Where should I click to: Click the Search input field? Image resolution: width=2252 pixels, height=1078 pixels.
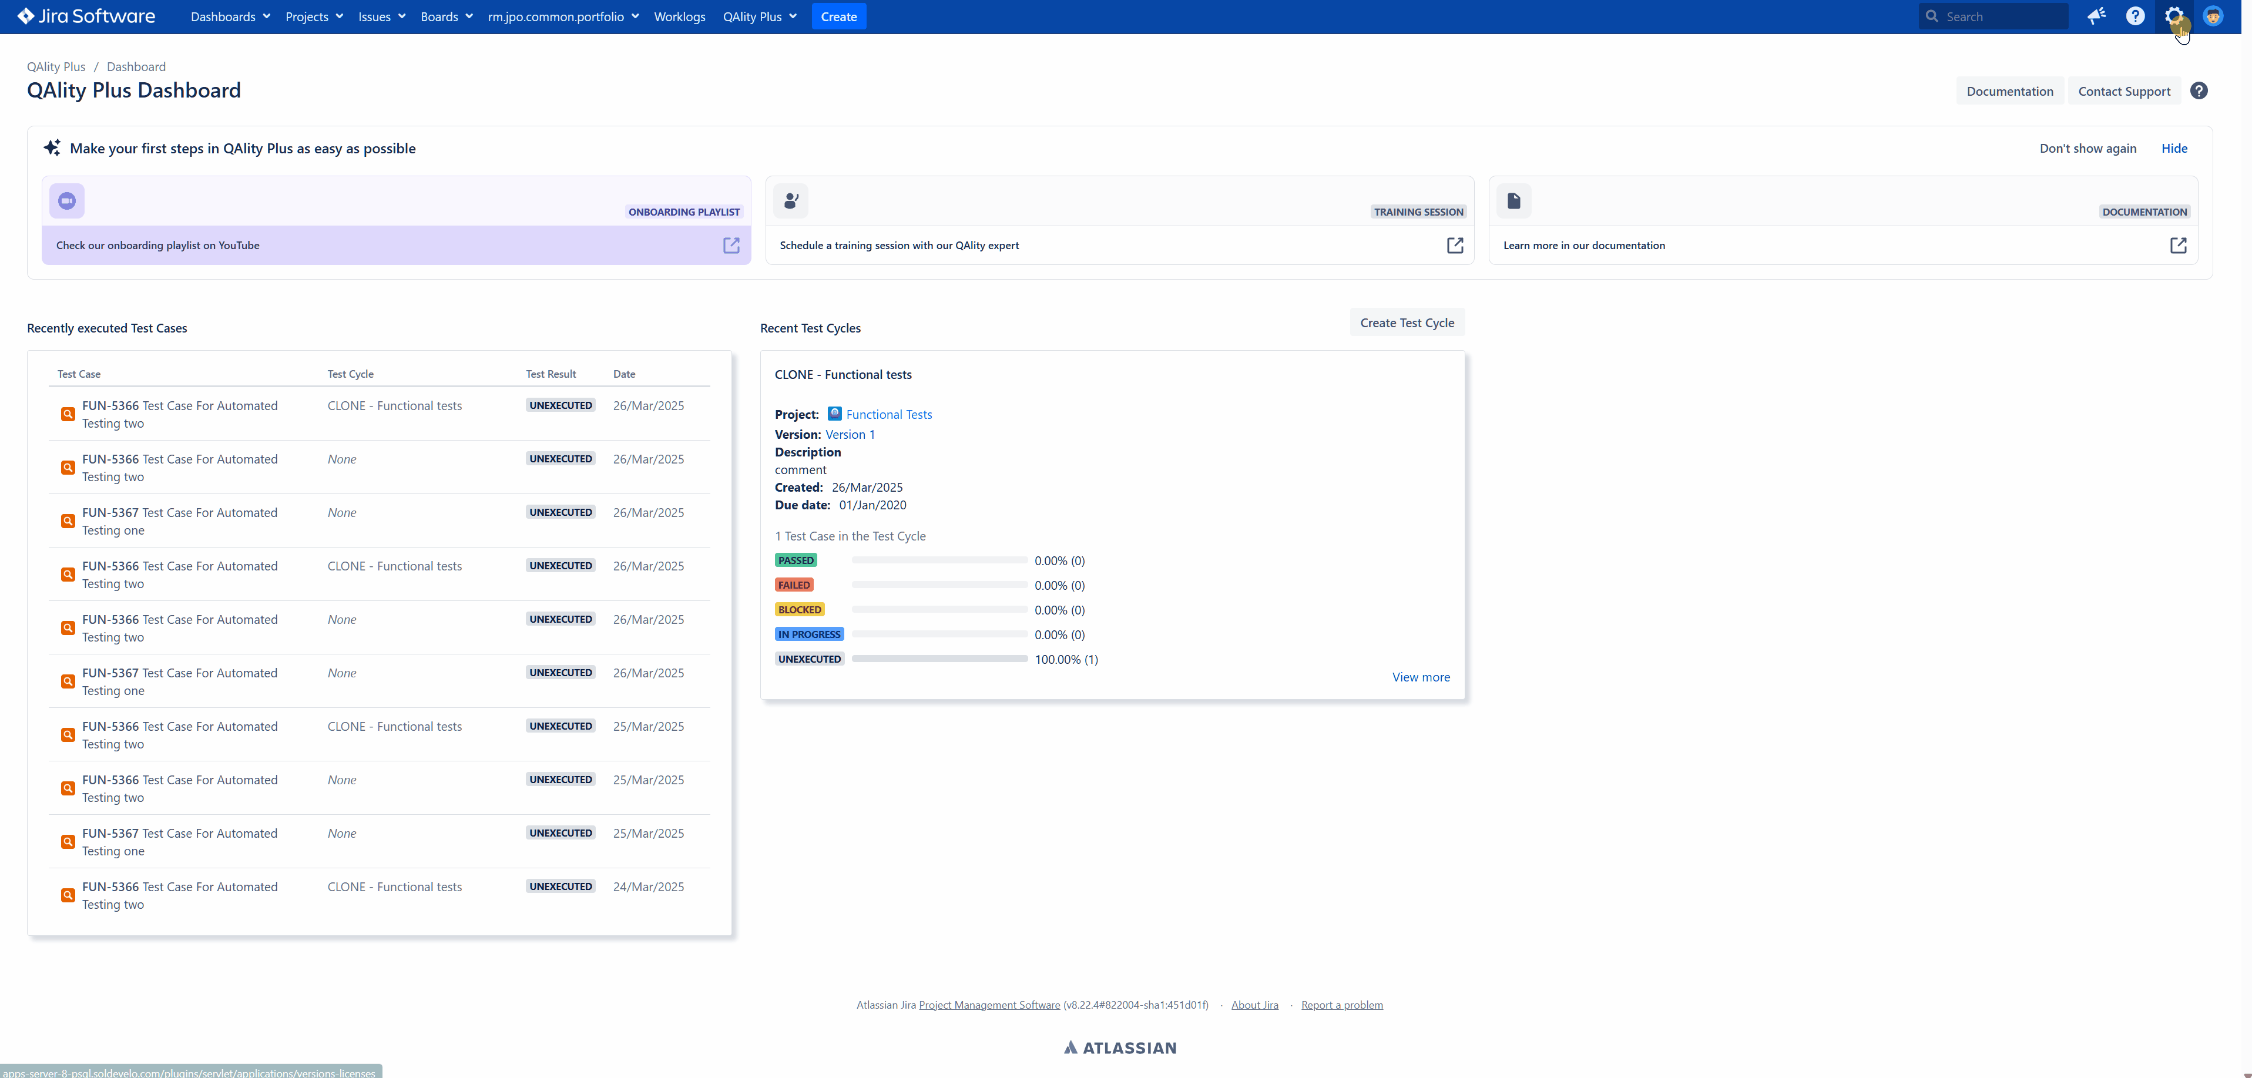click(1993, 16)
